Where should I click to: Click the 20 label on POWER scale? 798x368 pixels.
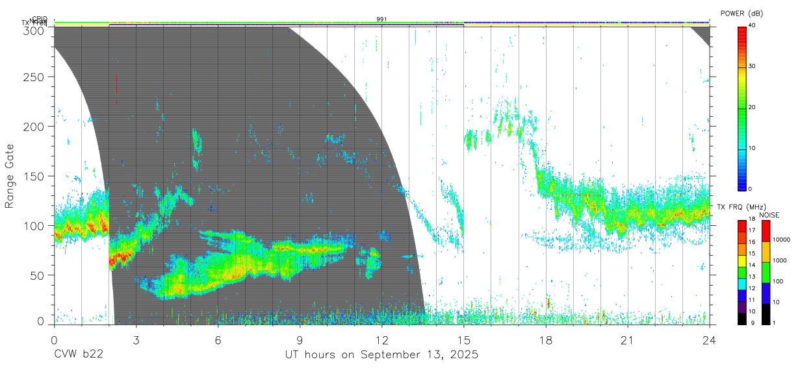click(752, 108)
